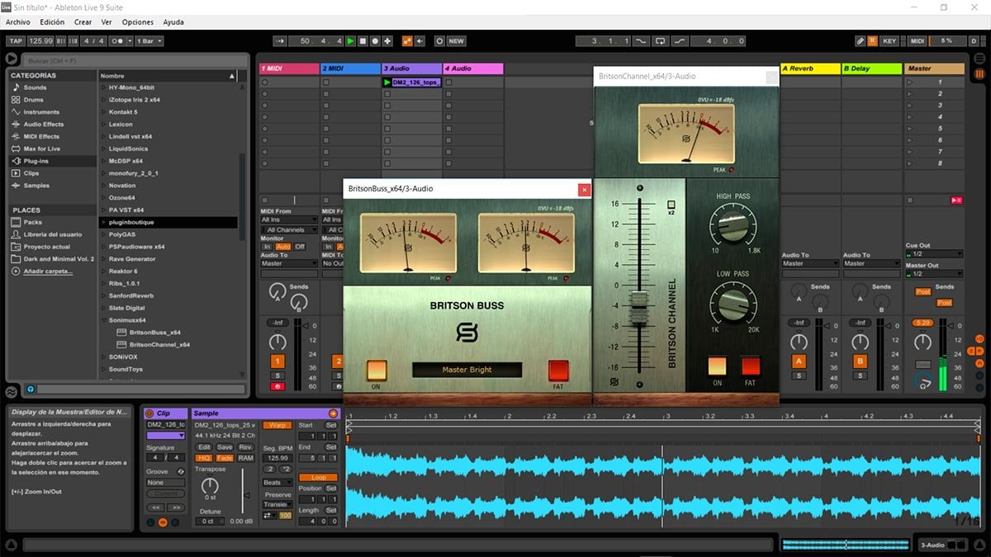Select the Drums category

(33, 100)
